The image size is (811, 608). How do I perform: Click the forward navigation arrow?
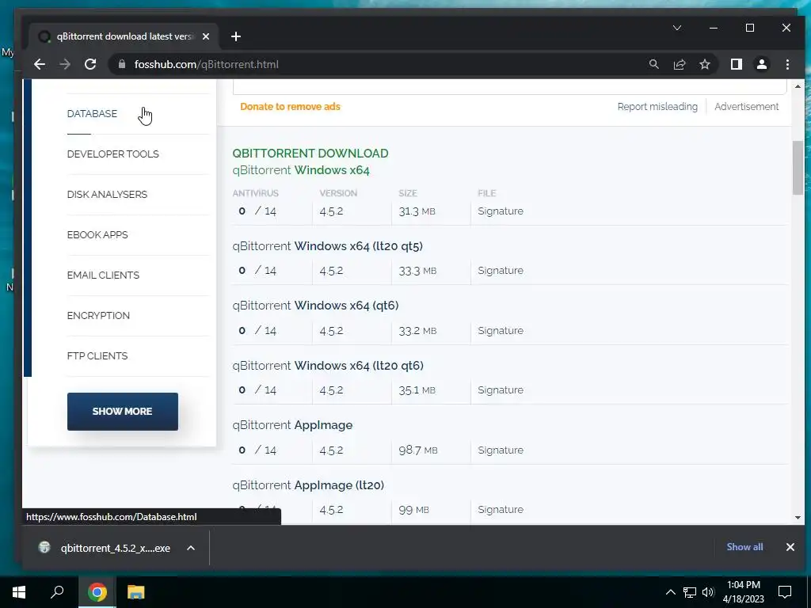click(x=65, y=64)
